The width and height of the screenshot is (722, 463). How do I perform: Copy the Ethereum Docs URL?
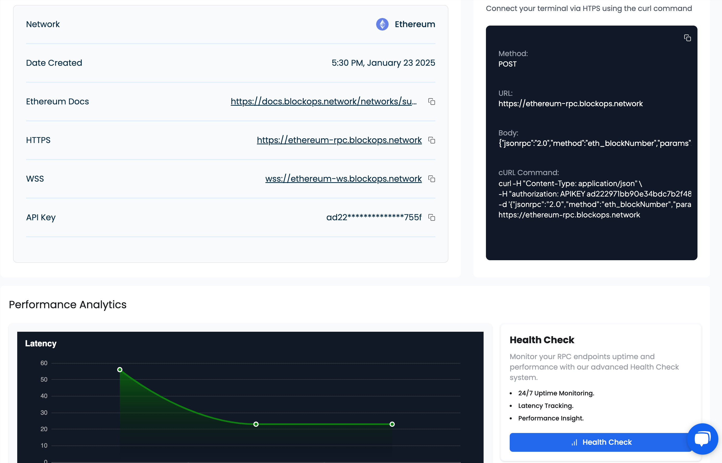(x=431, y=102)
